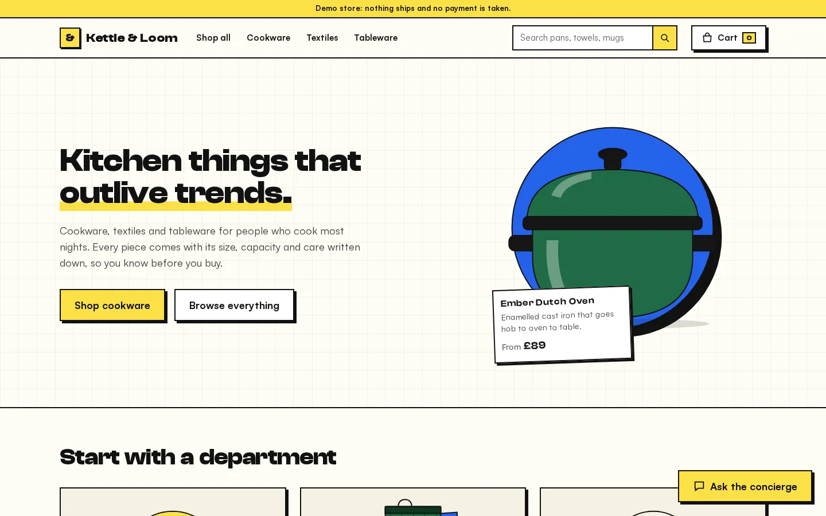Go to the Cookware section
Viewport: 826px width, 516px height.
pos(268,38)
